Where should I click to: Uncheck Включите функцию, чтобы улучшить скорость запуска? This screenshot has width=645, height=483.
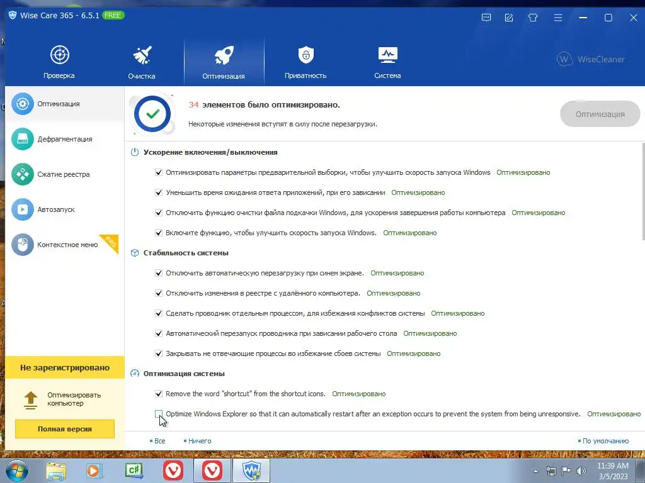click(159, 233)
